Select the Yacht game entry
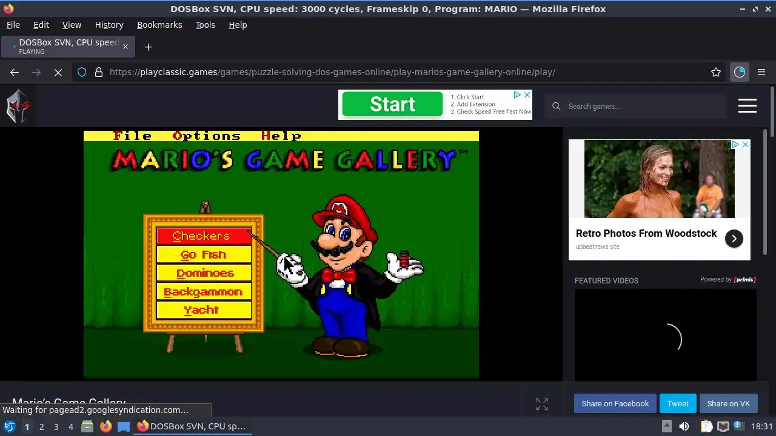Viewport: 776px width, 436px height. 204,309
